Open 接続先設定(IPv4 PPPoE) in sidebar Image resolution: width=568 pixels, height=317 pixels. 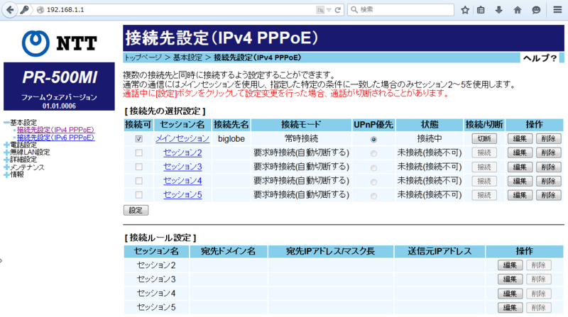[x=56, y=130]
